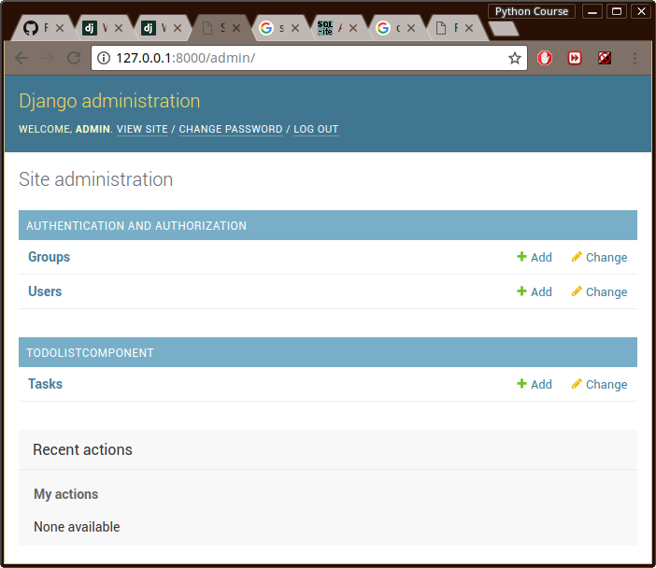Add a new Group

(x=535, y=258)
